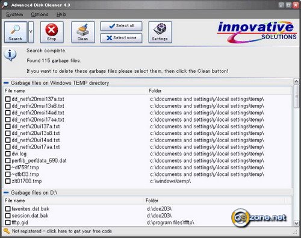Collapse the Garbage files on D:\ group
Image resolution: width=301 pixels, height=238 pixels.
[x=6, y=192]
